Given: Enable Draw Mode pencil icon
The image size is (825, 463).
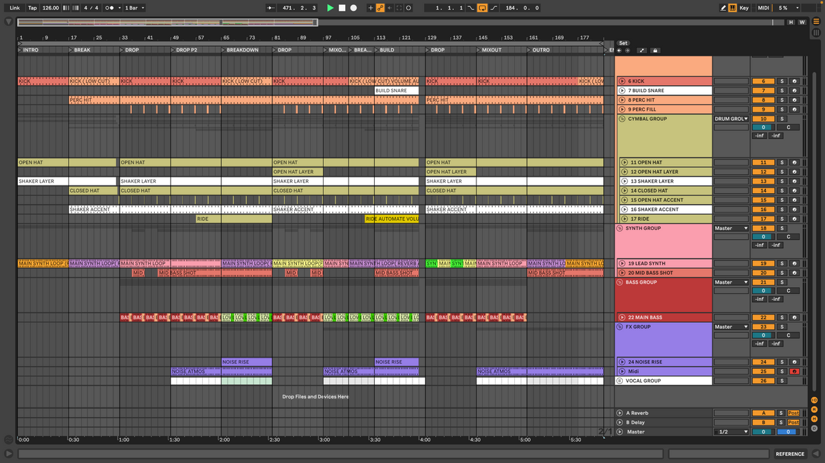Looking at the screenshot, I should (723, 8).
